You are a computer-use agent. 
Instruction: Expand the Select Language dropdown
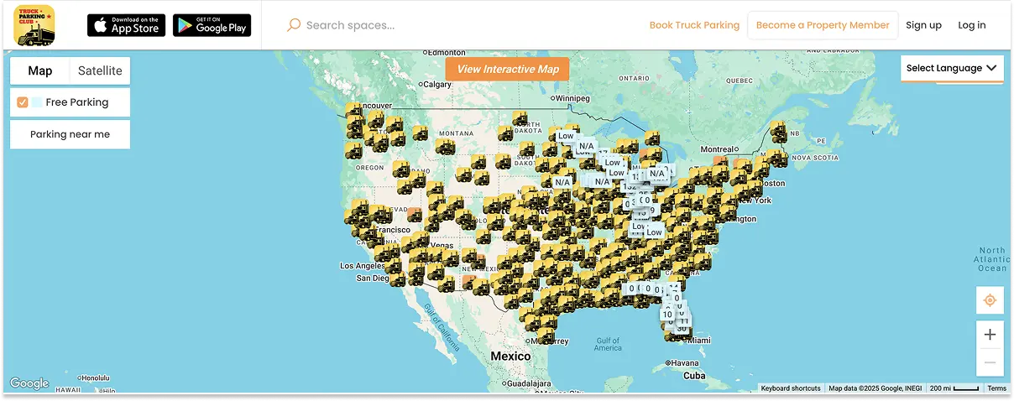click(x=952, y=68)
